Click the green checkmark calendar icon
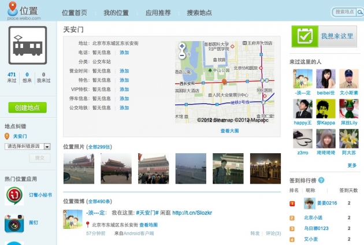364x245 pixels. 305,36
